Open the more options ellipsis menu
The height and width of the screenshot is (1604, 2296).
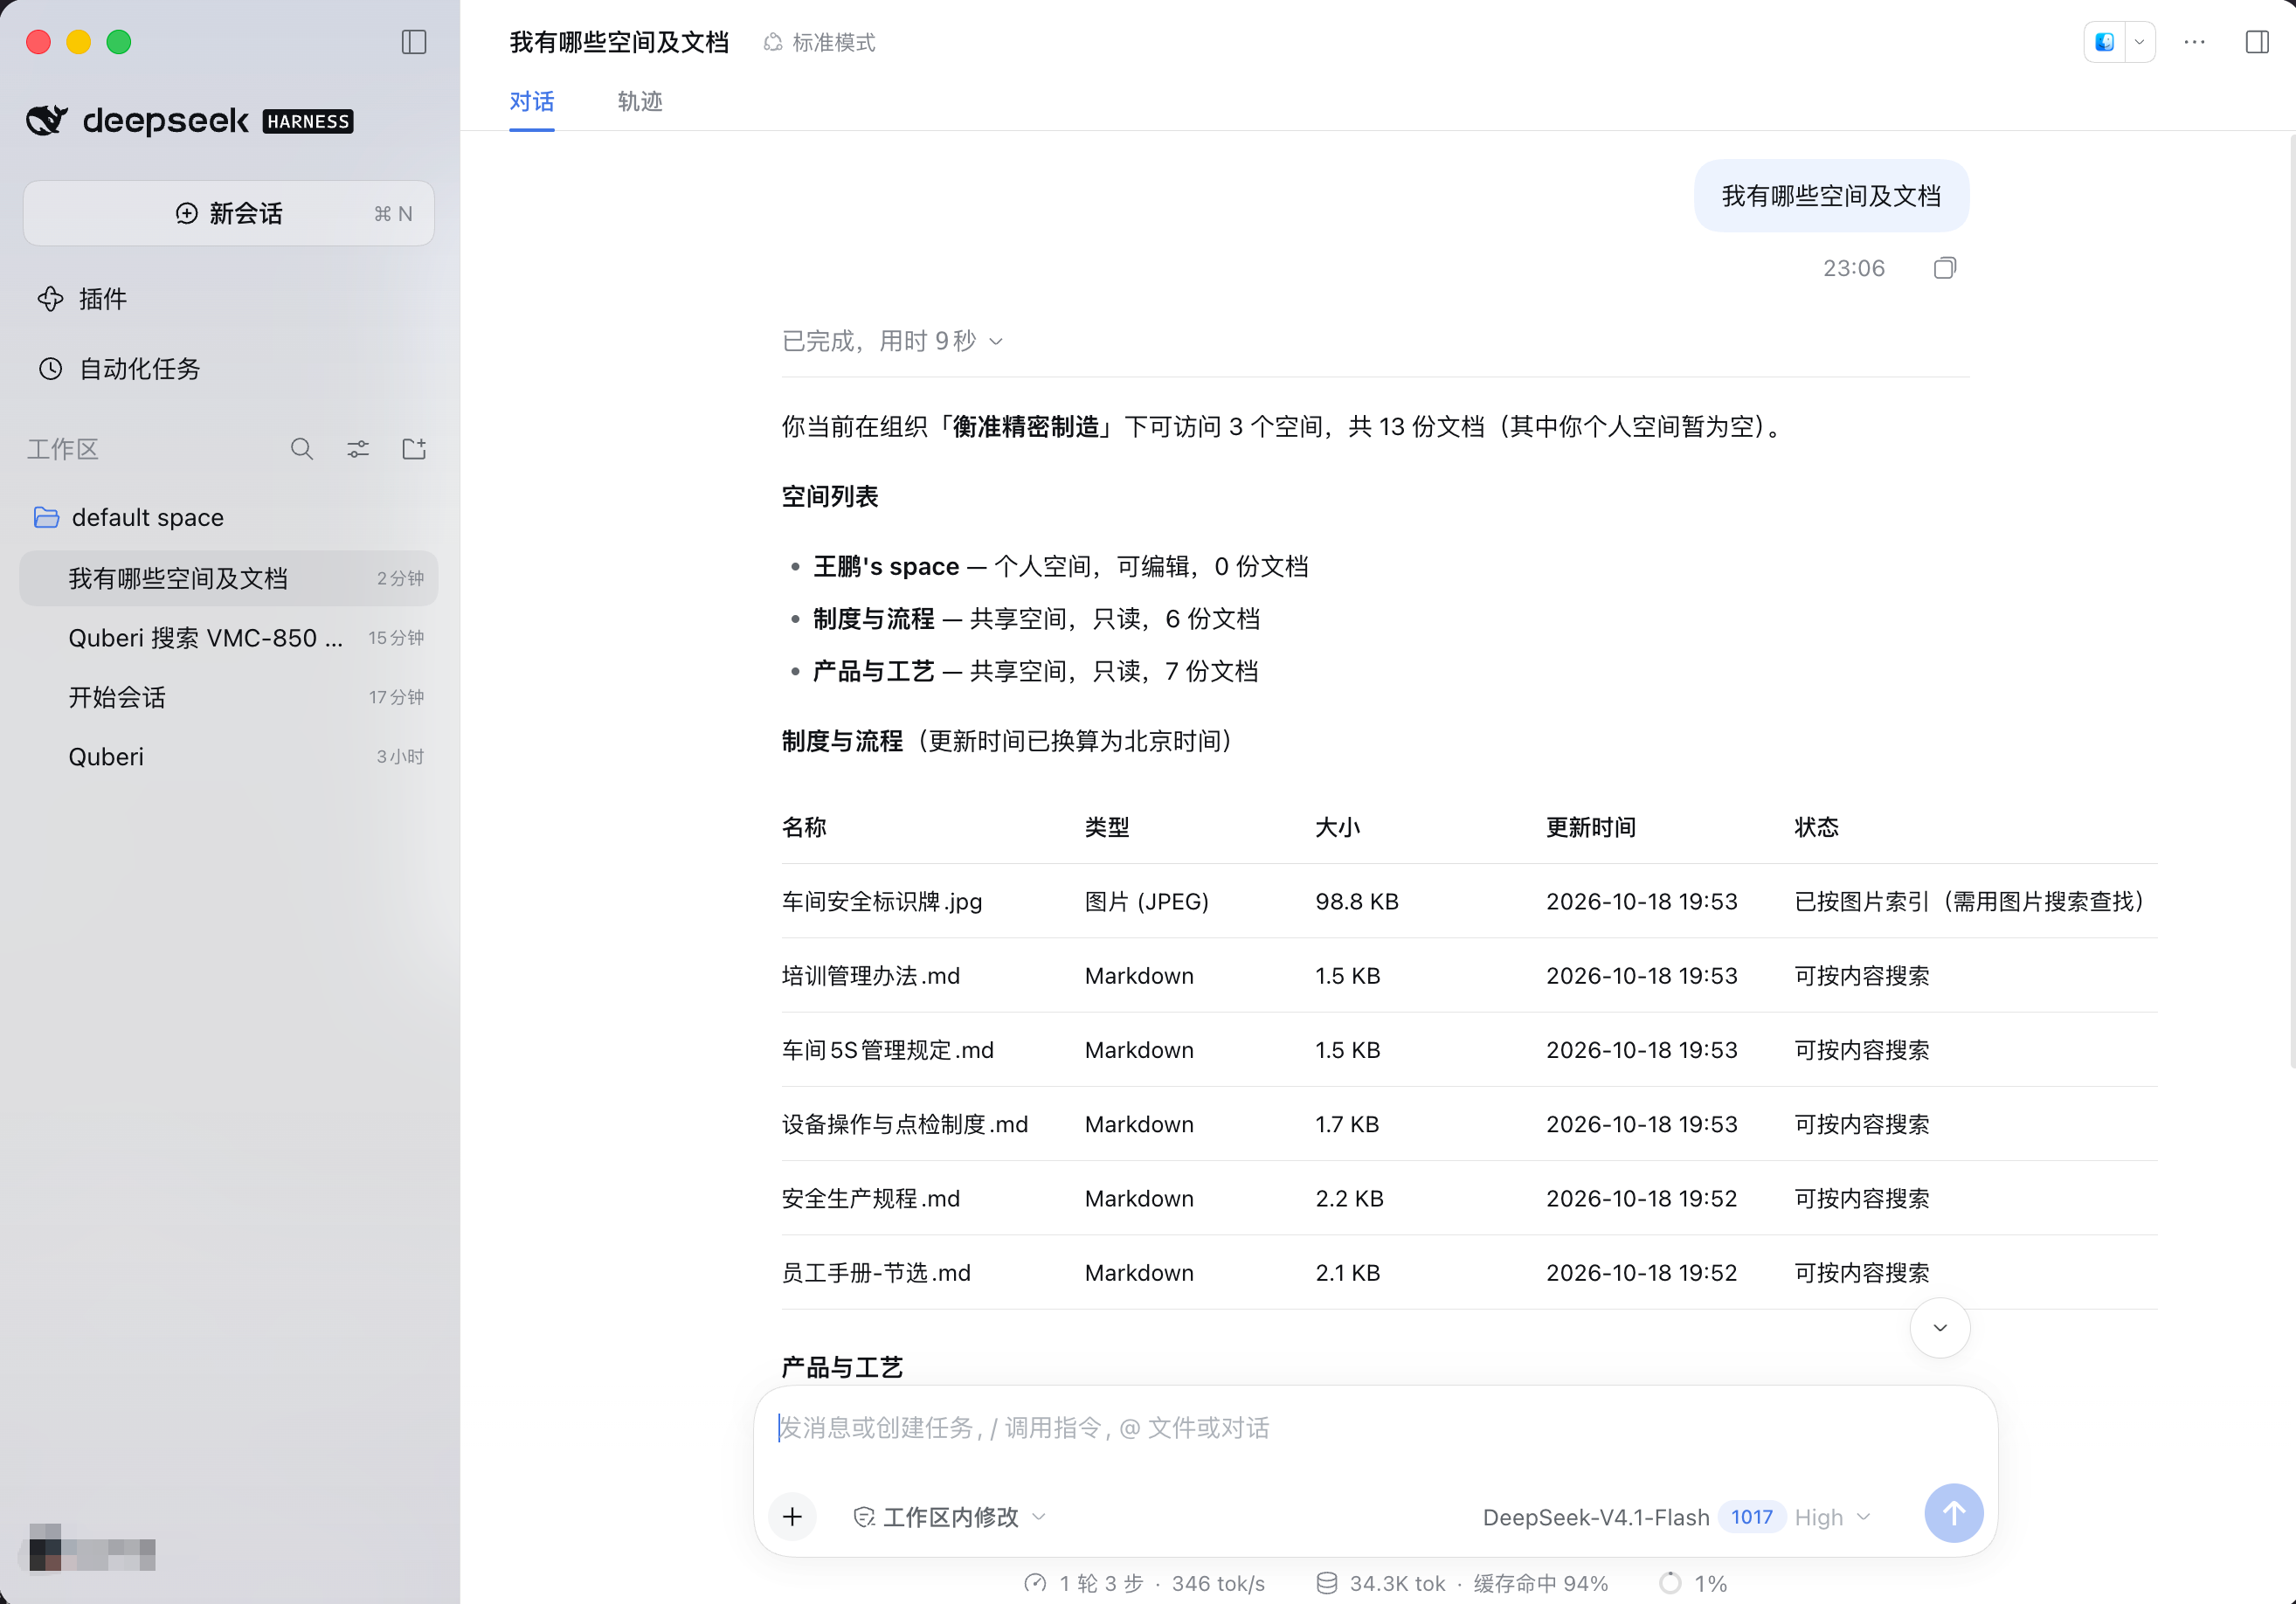point(2194,42)
